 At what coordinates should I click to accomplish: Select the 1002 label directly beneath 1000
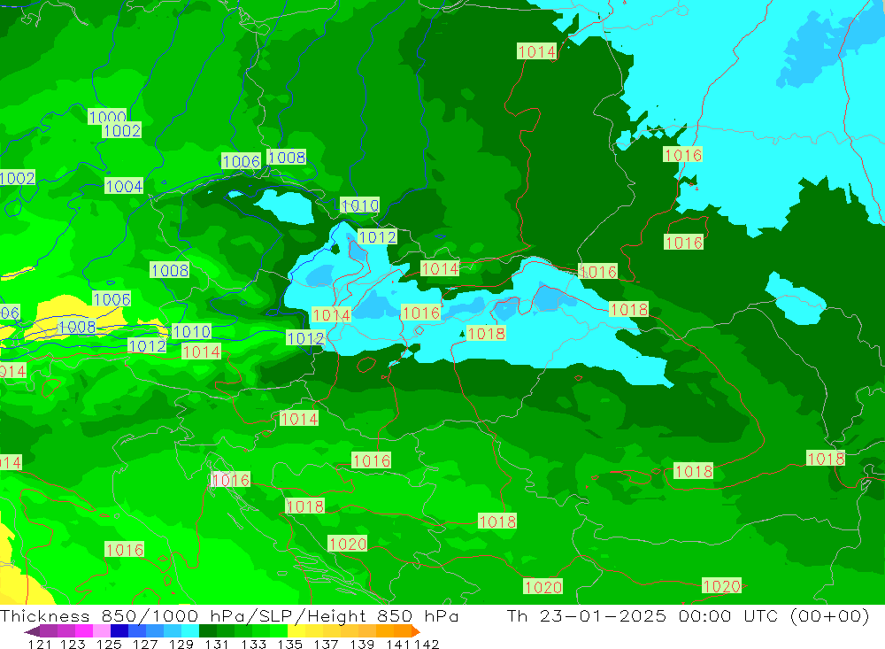coord(122,130)
